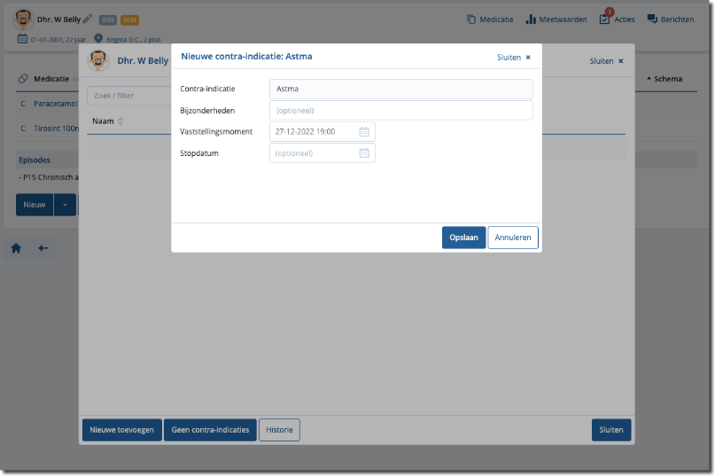715x476 pixels.
Task: Select the Geen contra-indicaties button
Action: click(213, 430)
